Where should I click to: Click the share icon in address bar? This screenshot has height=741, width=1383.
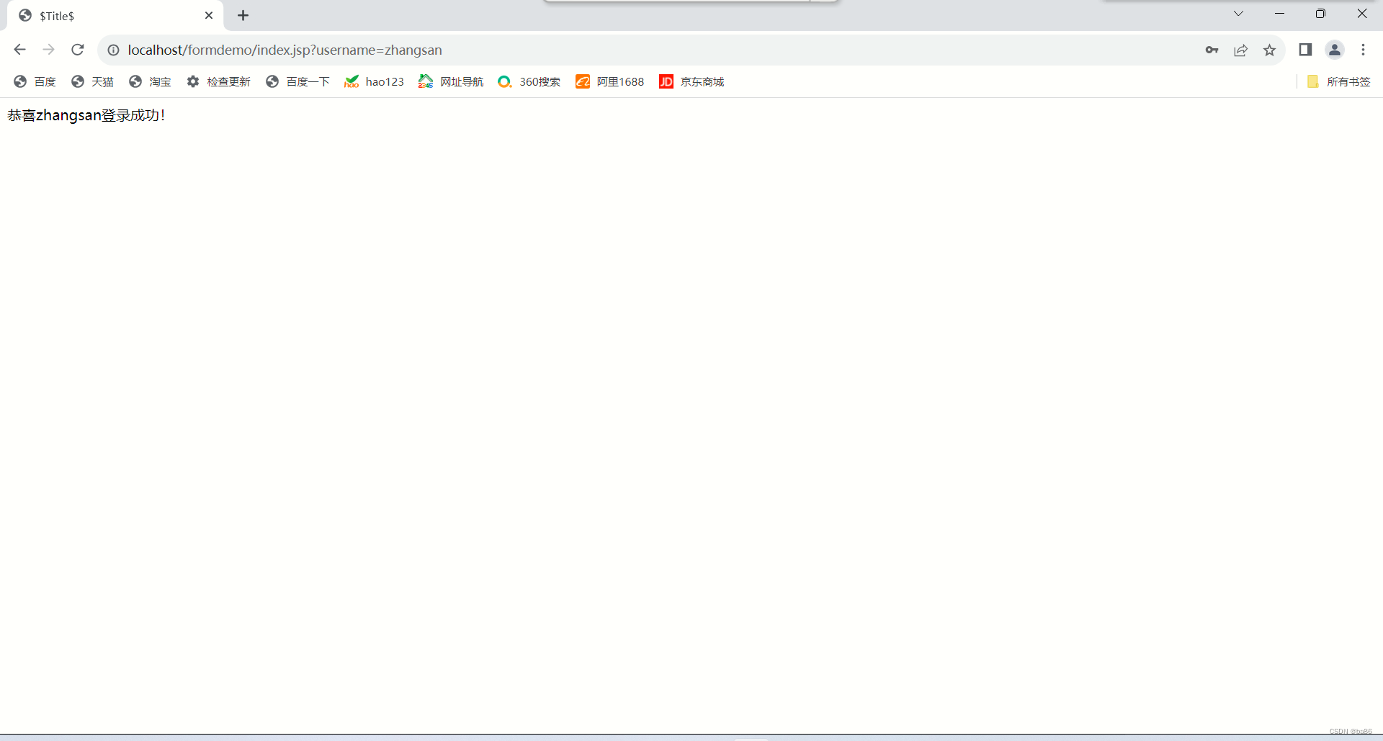pyautogui.click(x=1241, y=50)
